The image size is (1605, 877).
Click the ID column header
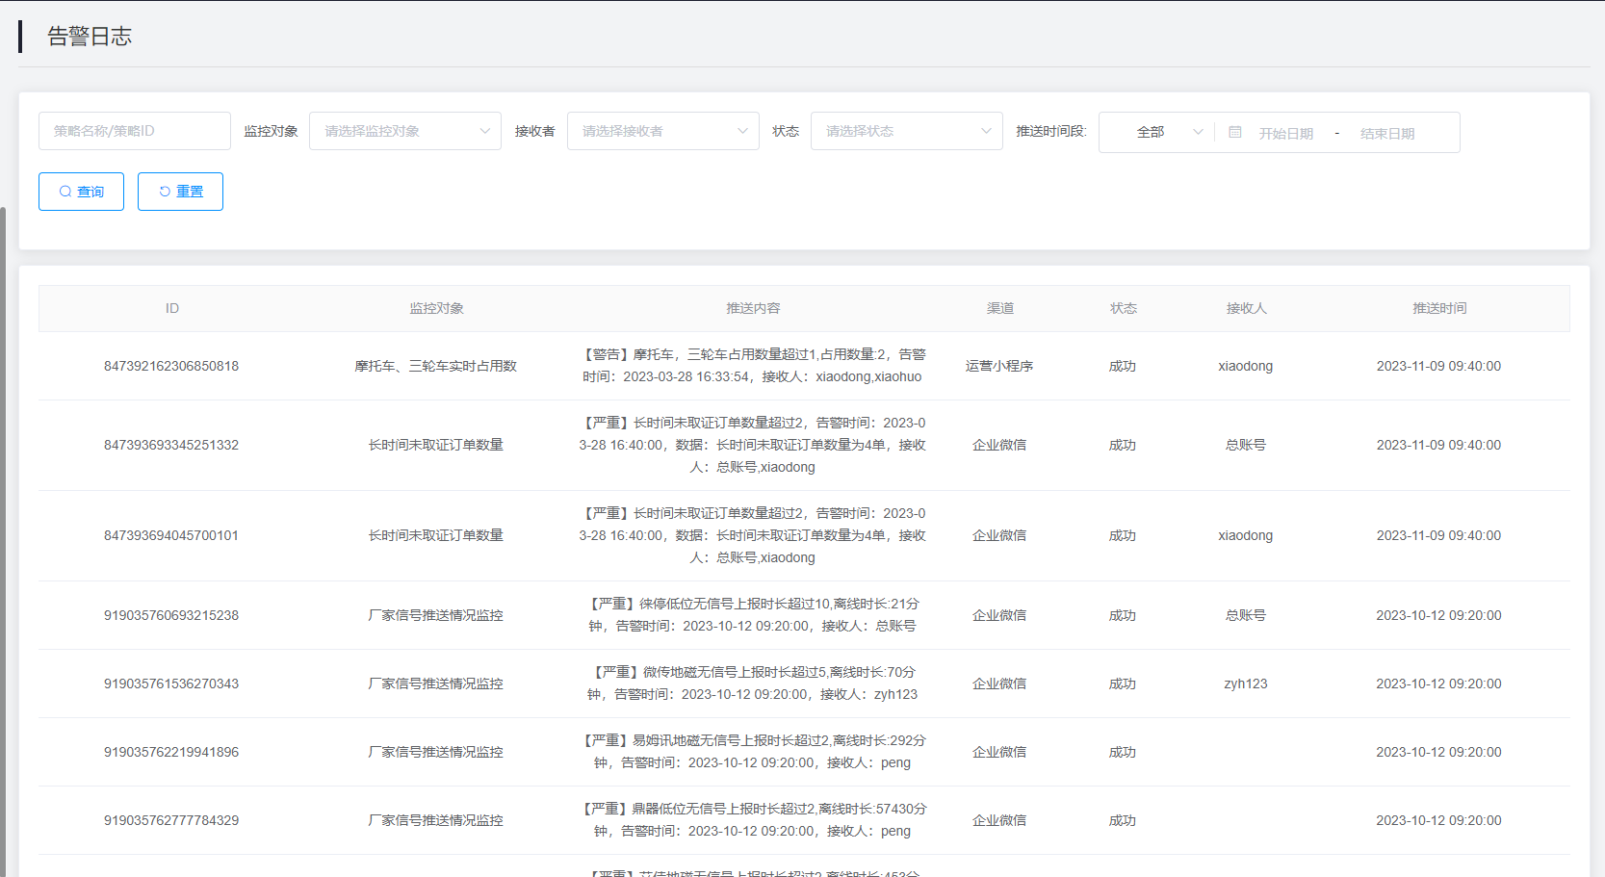pos(171,308)
